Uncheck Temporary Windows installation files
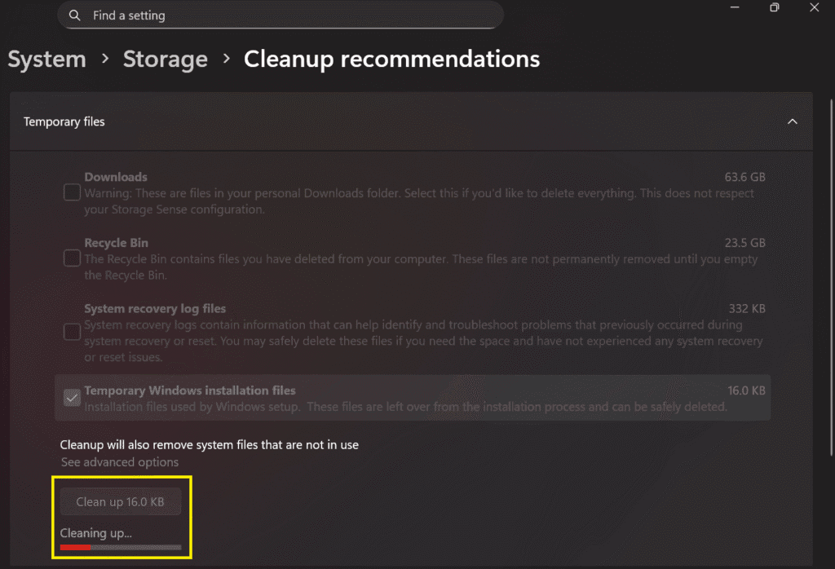Viewport: 835px width, 569px height. 71,398
